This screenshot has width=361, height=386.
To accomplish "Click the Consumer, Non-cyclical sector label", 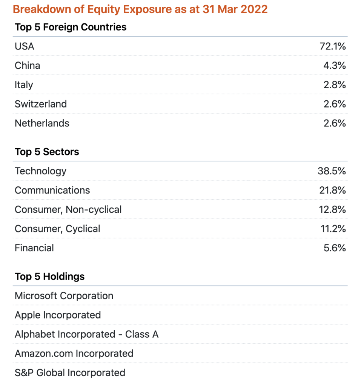I will point(68,209).
